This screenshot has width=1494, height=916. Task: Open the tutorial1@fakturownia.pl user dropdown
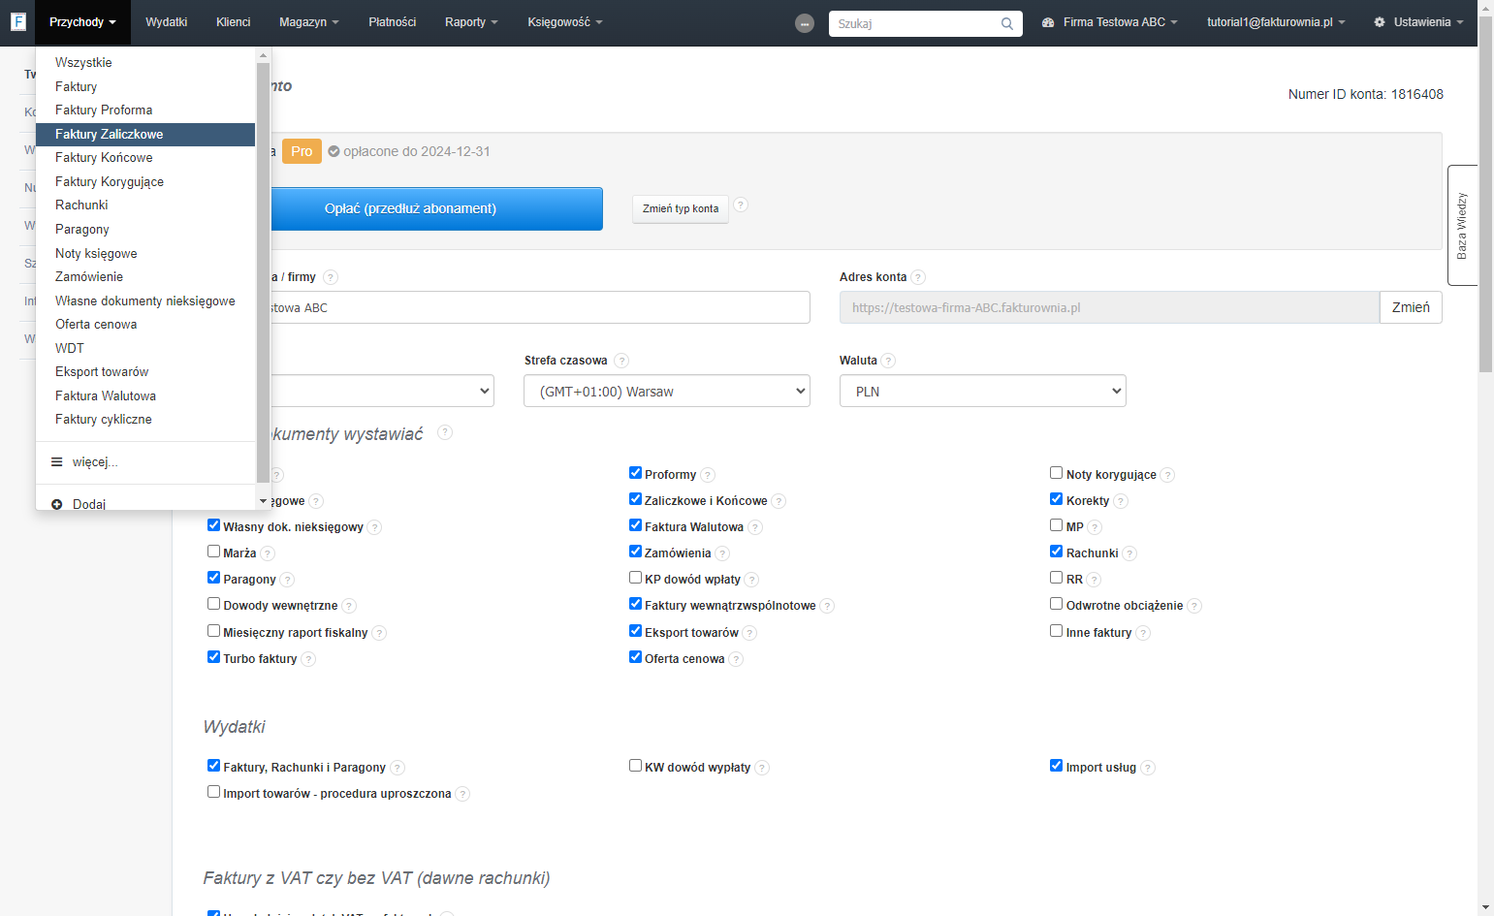click(x=1276, y=22)
